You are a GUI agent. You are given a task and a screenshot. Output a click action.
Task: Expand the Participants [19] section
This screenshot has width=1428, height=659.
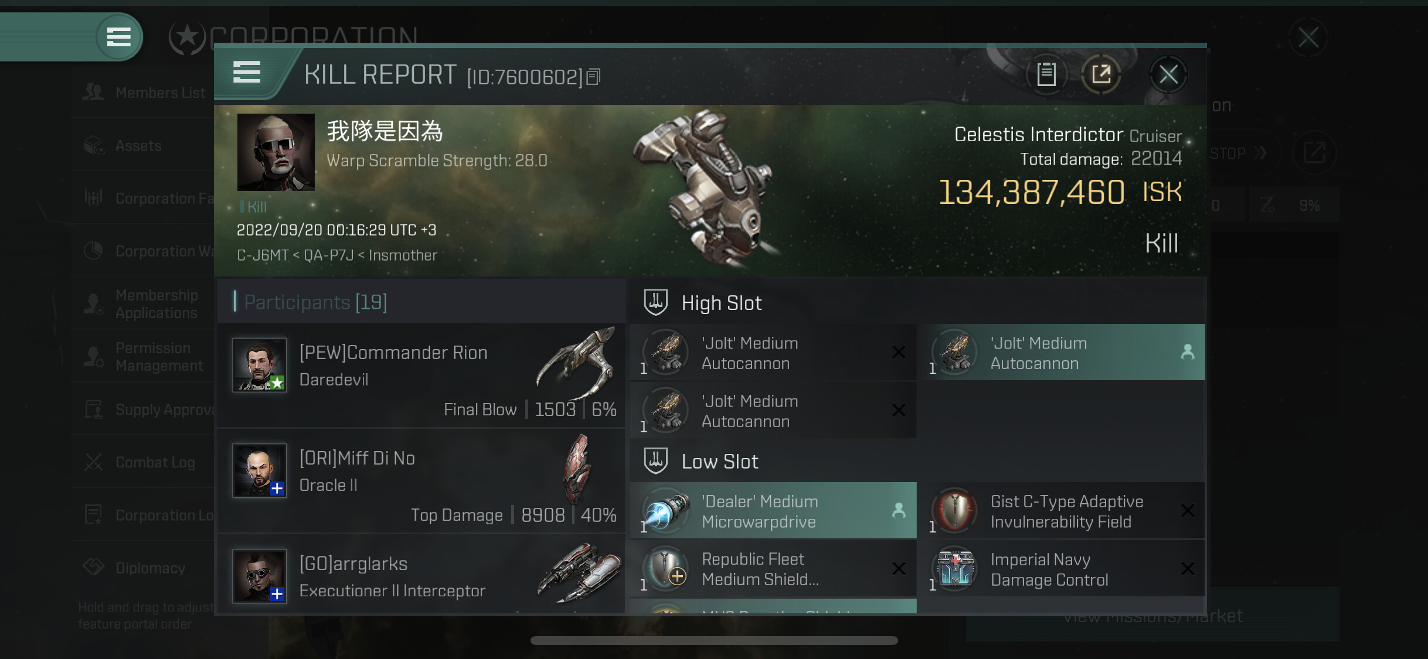(315, 302)
